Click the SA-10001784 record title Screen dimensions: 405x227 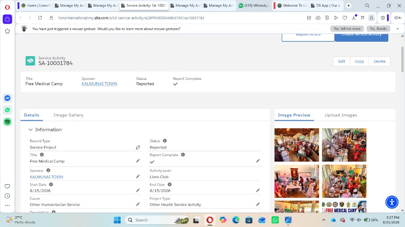[x=55, y=63]
